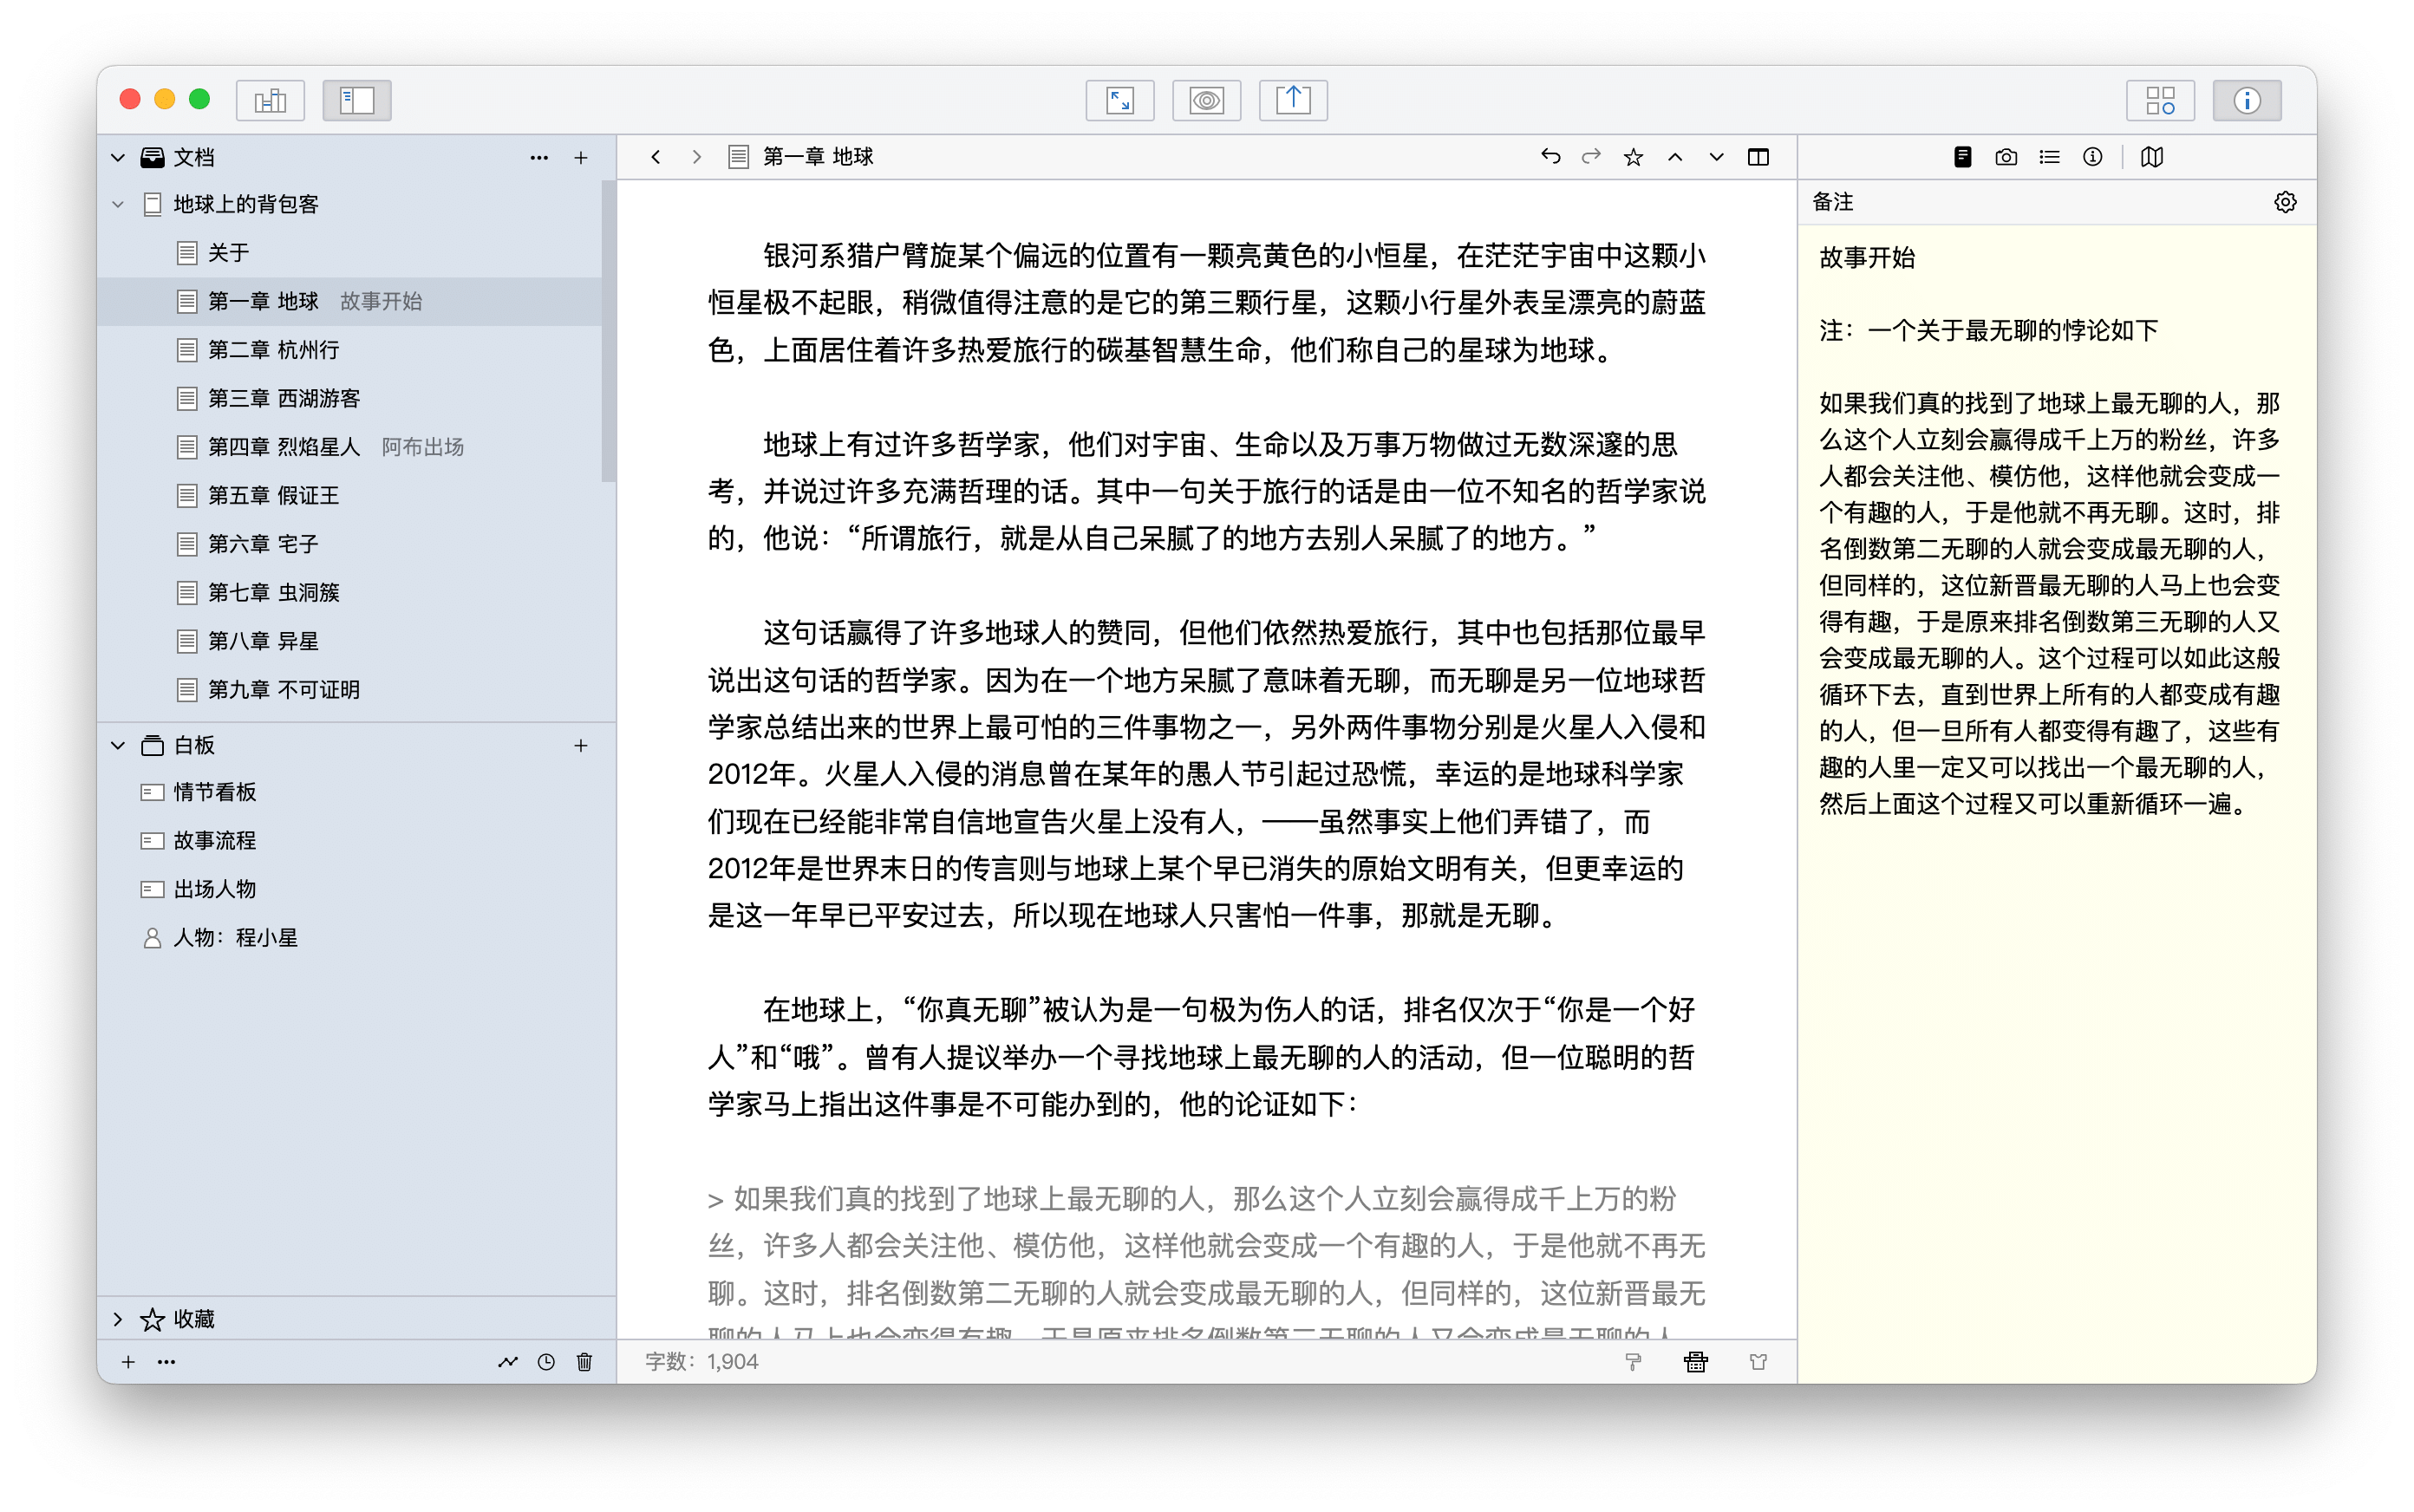Switch to the notes tab in inspector
This screenshot has height=1512, width=2414.
point(1963,157)
